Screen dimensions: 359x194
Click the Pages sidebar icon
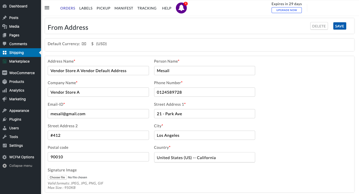5,35
